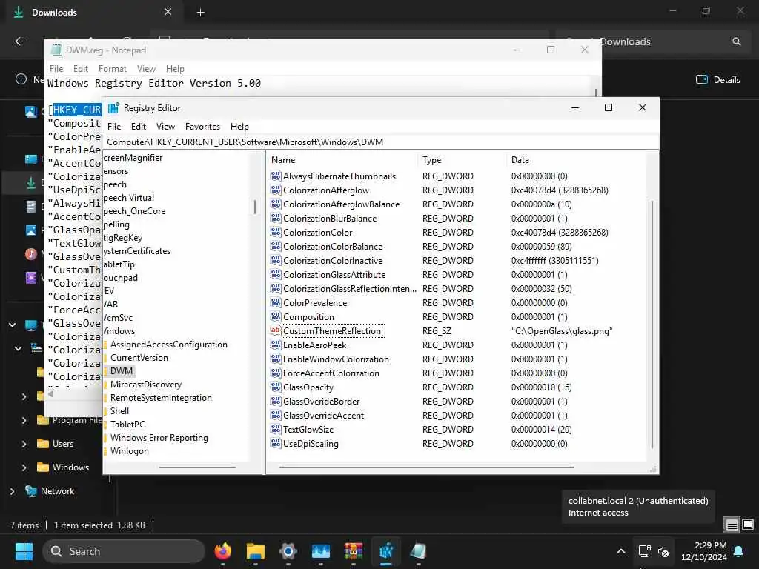Select the CustomThemeReflection string value icon
759x569 pixels.
[x=276, y=331]
